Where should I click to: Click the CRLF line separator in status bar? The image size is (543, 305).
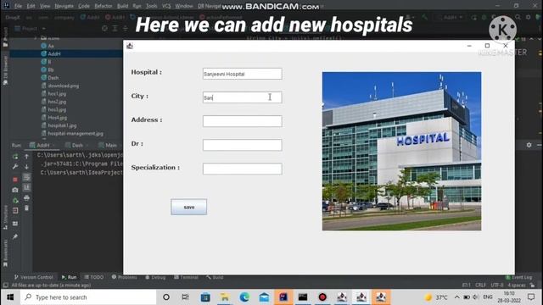[481, 286]
